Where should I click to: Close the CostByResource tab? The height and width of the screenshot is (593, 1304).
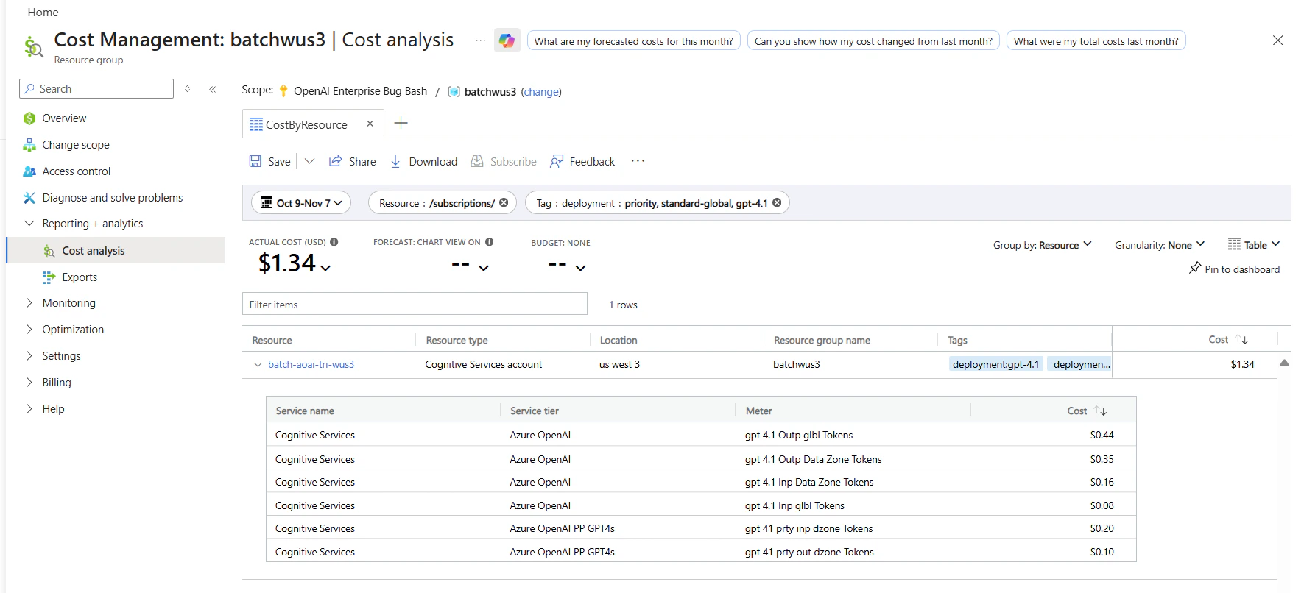coord(370,124)
